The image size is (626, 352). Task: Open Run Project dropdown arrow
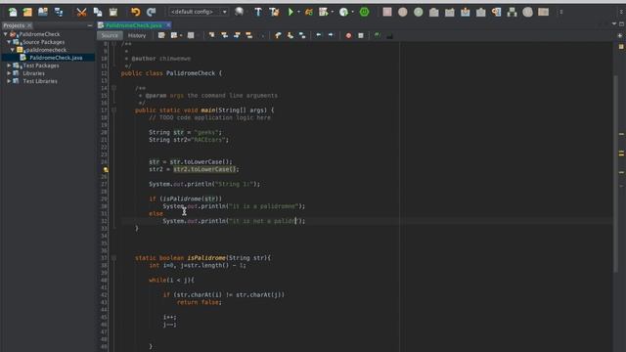pyautogui.click(x=298, y=12)
